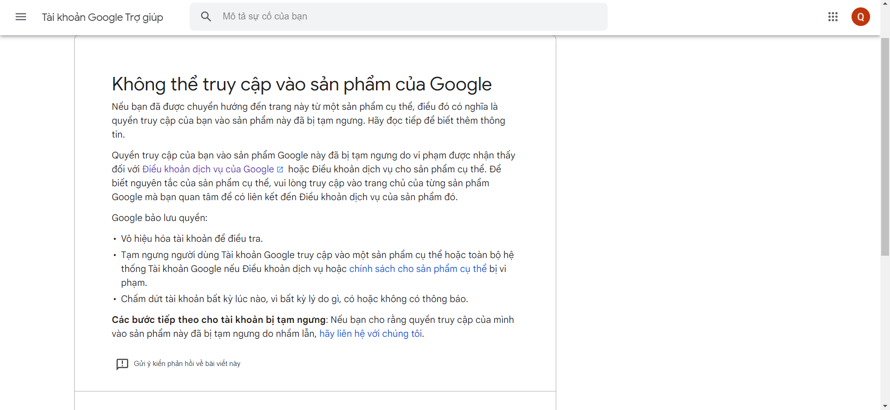Click 'Gửi ý kiến phản hồi về bài viết này'
Viewport: 890px width, 410px height.
[x=187, y=364]
